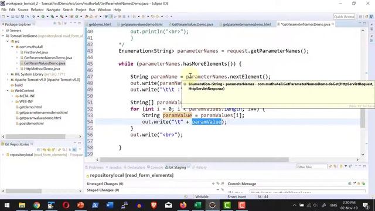Collapse the src folder node
The height and width of the screenshot is (211, 375).
click(8, 42)
